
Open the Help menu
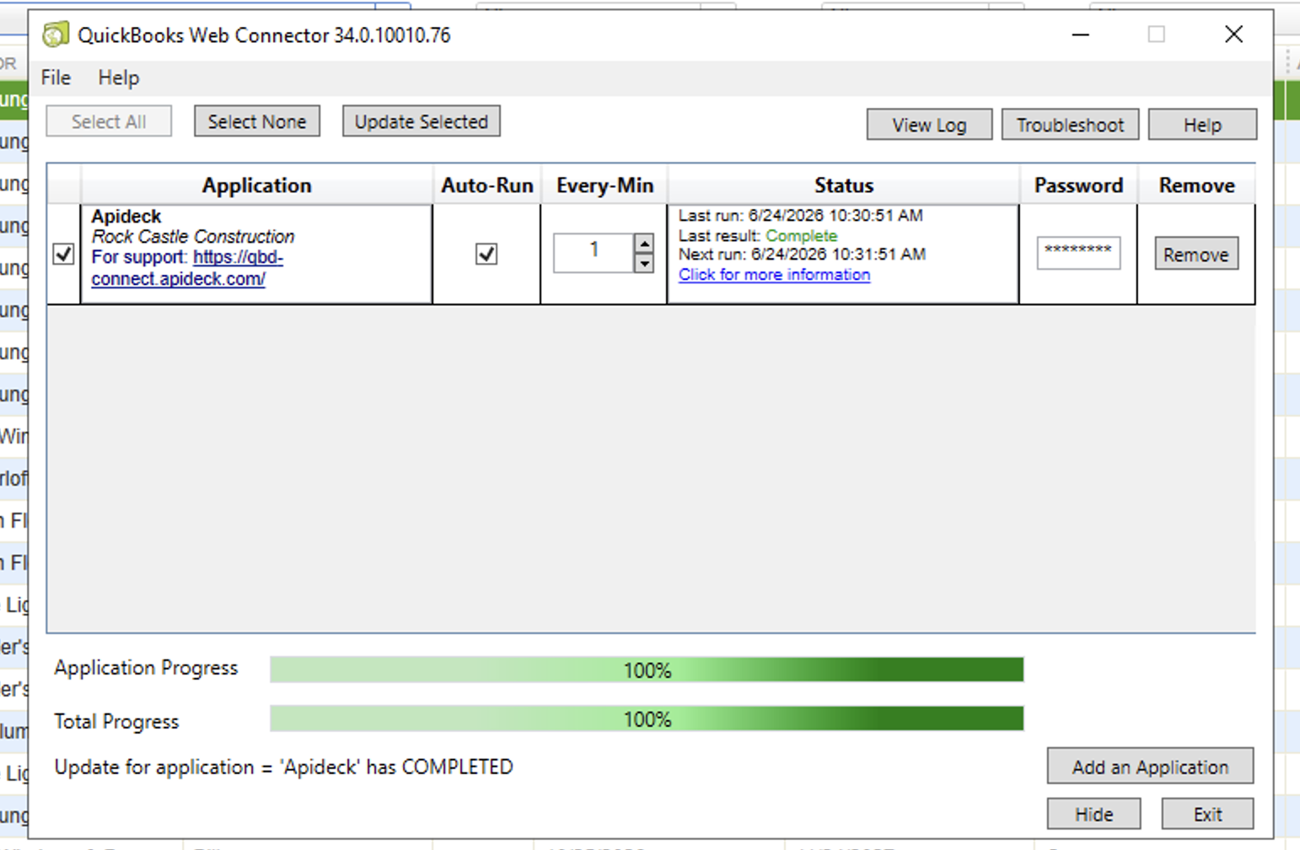tap(118, 78)
